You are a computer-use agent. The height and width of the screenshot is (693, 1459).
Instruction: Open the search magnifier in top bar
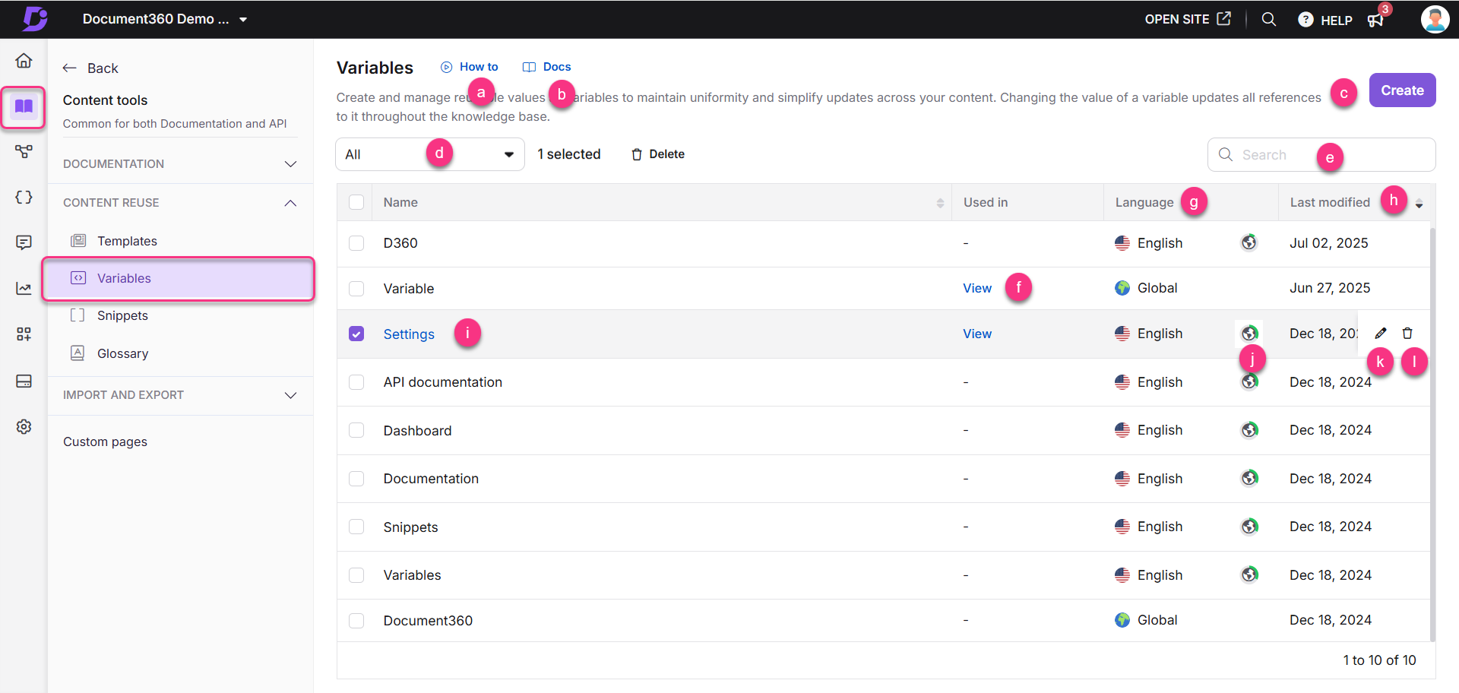point(1268,19)
